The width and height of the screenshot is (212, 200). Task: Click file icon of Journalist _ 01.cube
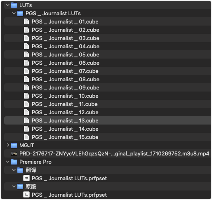26,21
